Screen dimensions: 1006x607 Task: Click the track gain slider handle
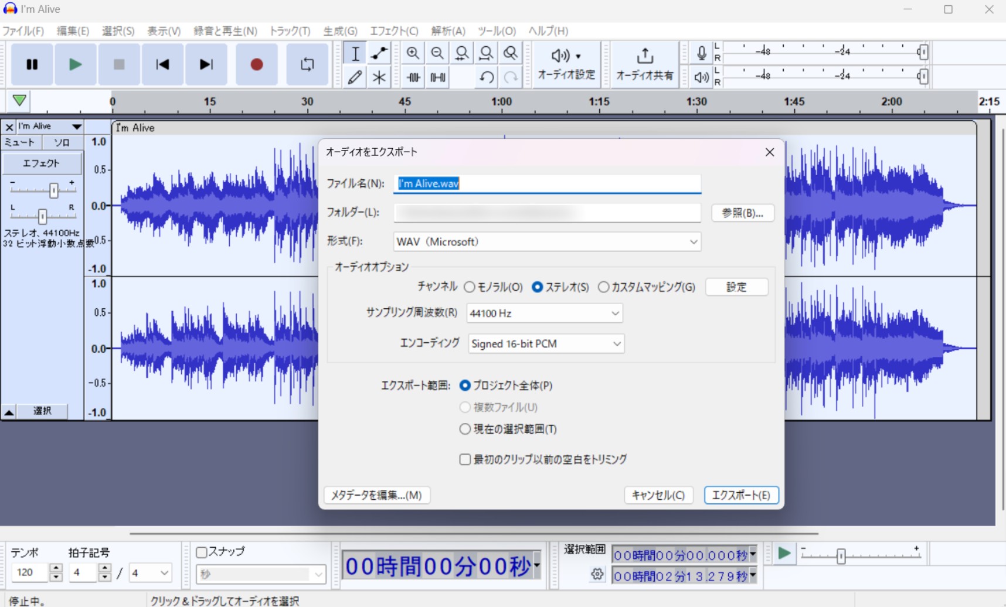(x=54, y=190)
